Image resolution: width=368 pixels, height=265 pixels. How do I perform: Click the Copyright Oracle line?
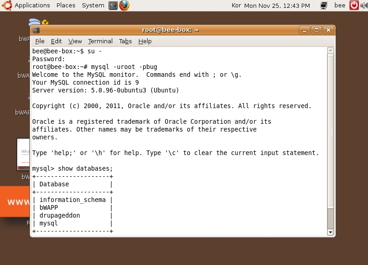coord(172,106)
